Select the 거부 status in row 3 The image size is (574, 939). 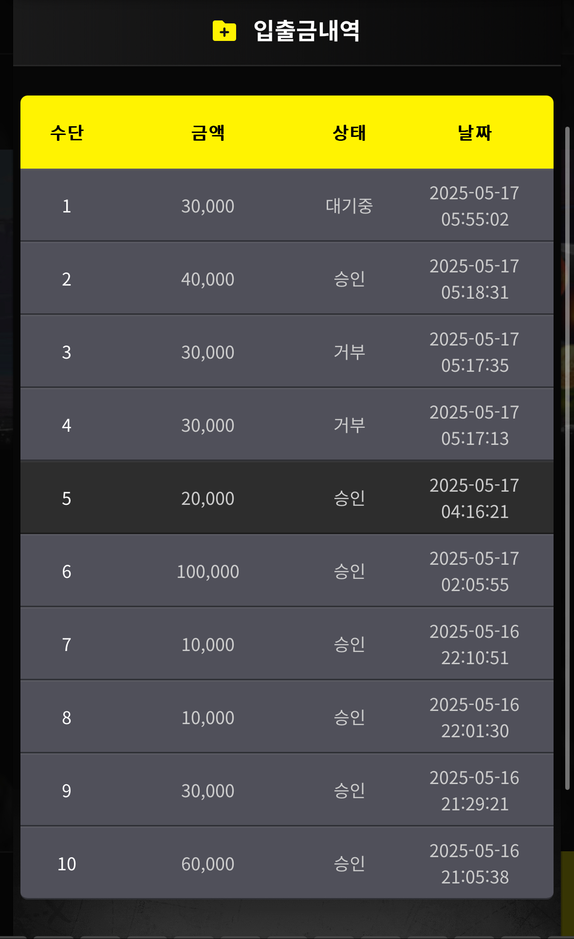point(349,352)
